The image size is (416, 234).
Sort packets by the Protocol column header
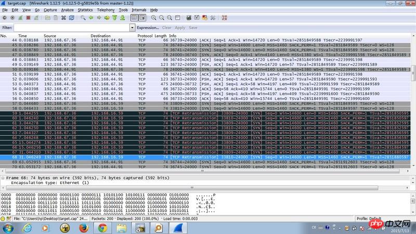pyautogui.click(x=145, y=36)
